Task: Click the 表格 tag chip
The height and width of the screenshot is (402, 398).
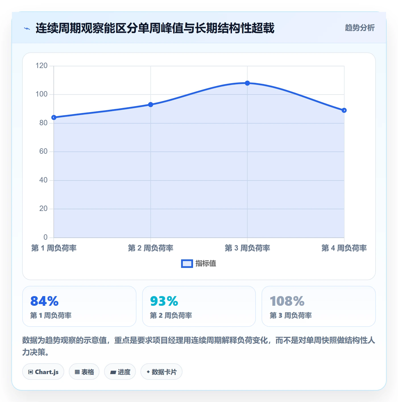Action: [84, 372]
